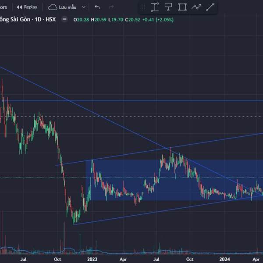Select the polyline path drawing tool

[x=196, y=7]
